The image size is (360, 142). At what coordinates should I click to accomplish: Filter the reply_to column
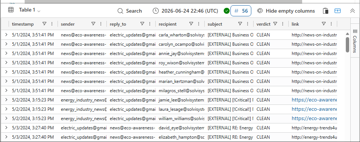pos(142,24)
